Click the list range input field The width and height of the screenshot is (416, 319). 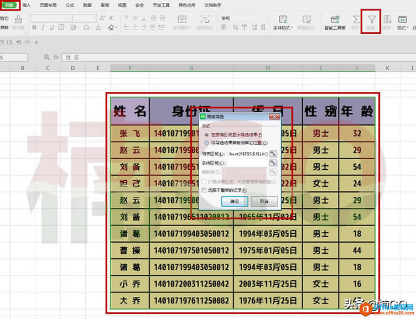(247, 154)
